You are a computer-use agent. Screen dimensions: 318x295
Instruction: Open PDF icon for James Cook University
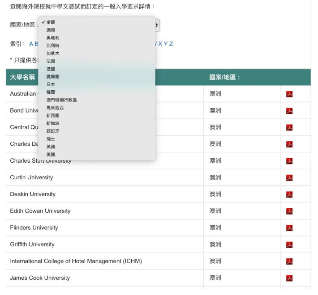(x=289, y=278)
